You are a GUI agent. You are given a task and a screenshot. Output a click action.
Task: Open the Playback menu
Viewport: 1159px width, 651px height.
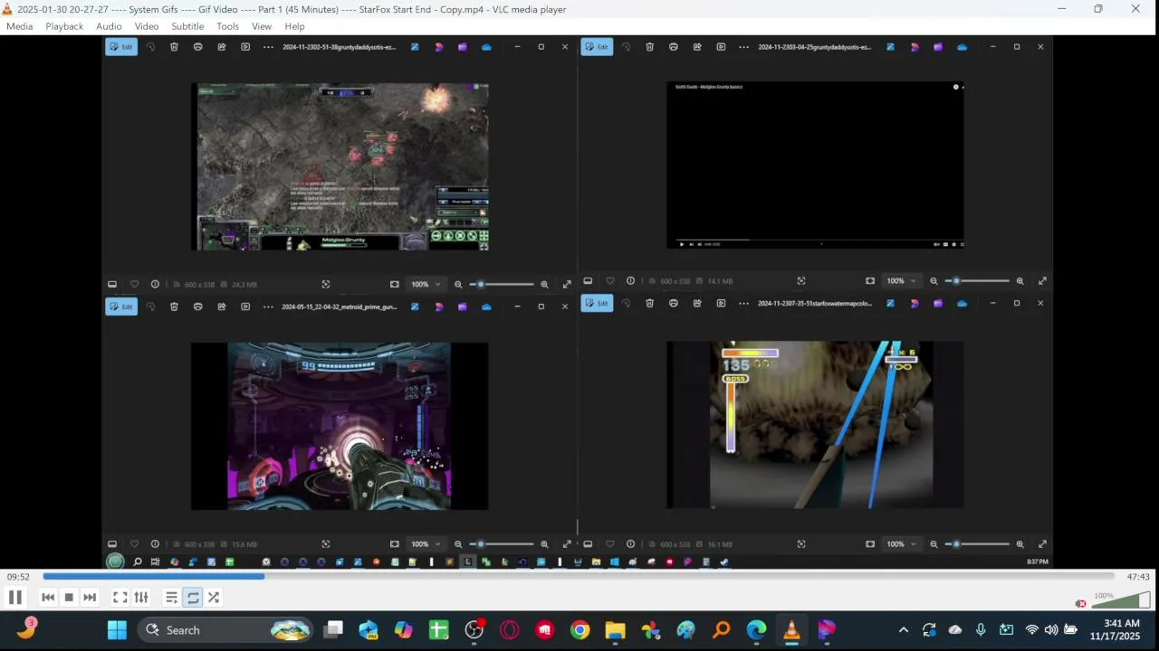click(x=64, y=26)
